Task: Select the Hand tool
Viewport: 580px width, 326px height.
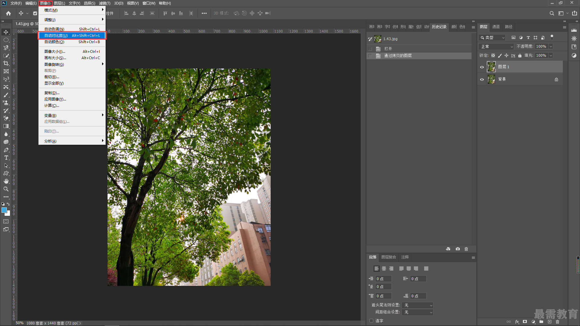Action: point(6,181)
